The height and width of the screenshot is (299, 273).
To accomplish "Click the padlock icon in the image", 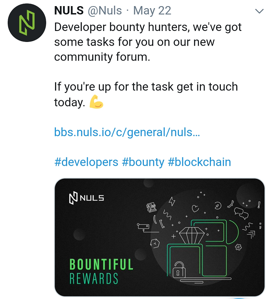I will [x=179, y=270].
